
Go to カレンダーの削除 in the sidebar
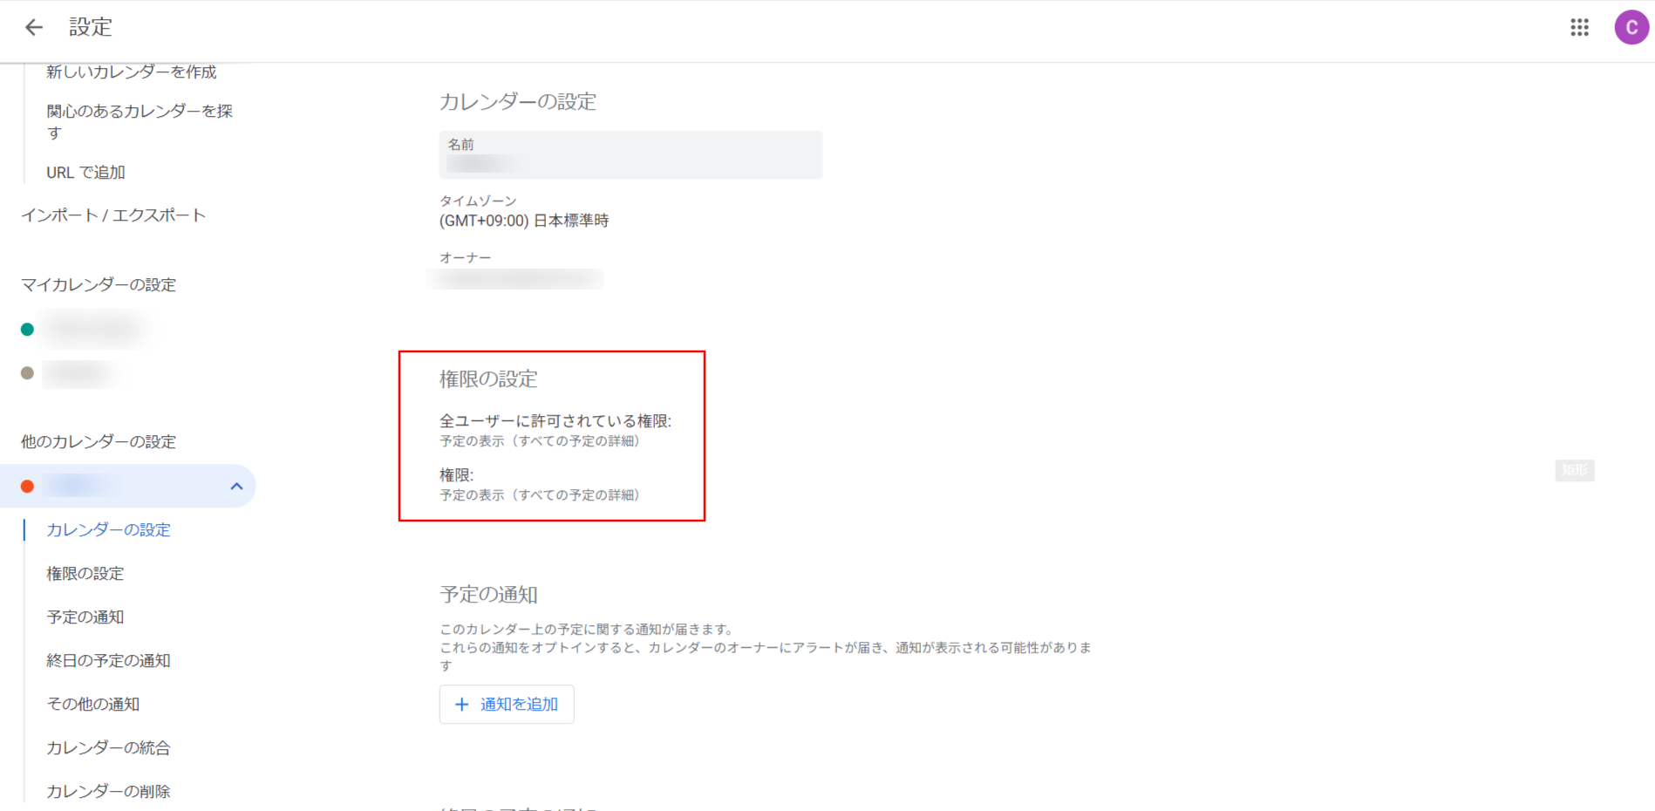pyautogui.click(x=108, y=791)
